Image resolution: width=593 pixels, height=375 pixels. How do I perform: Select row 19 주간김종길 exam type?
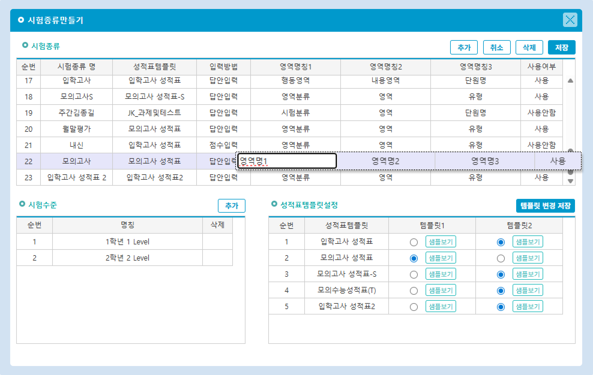click(77, 113)
